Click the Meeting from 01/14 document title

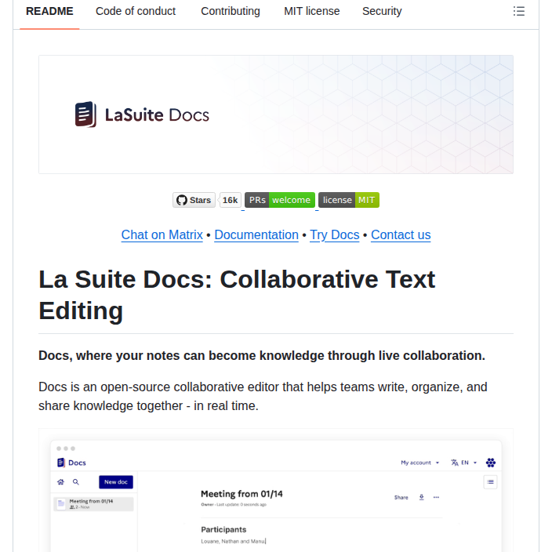coord(241,494)
